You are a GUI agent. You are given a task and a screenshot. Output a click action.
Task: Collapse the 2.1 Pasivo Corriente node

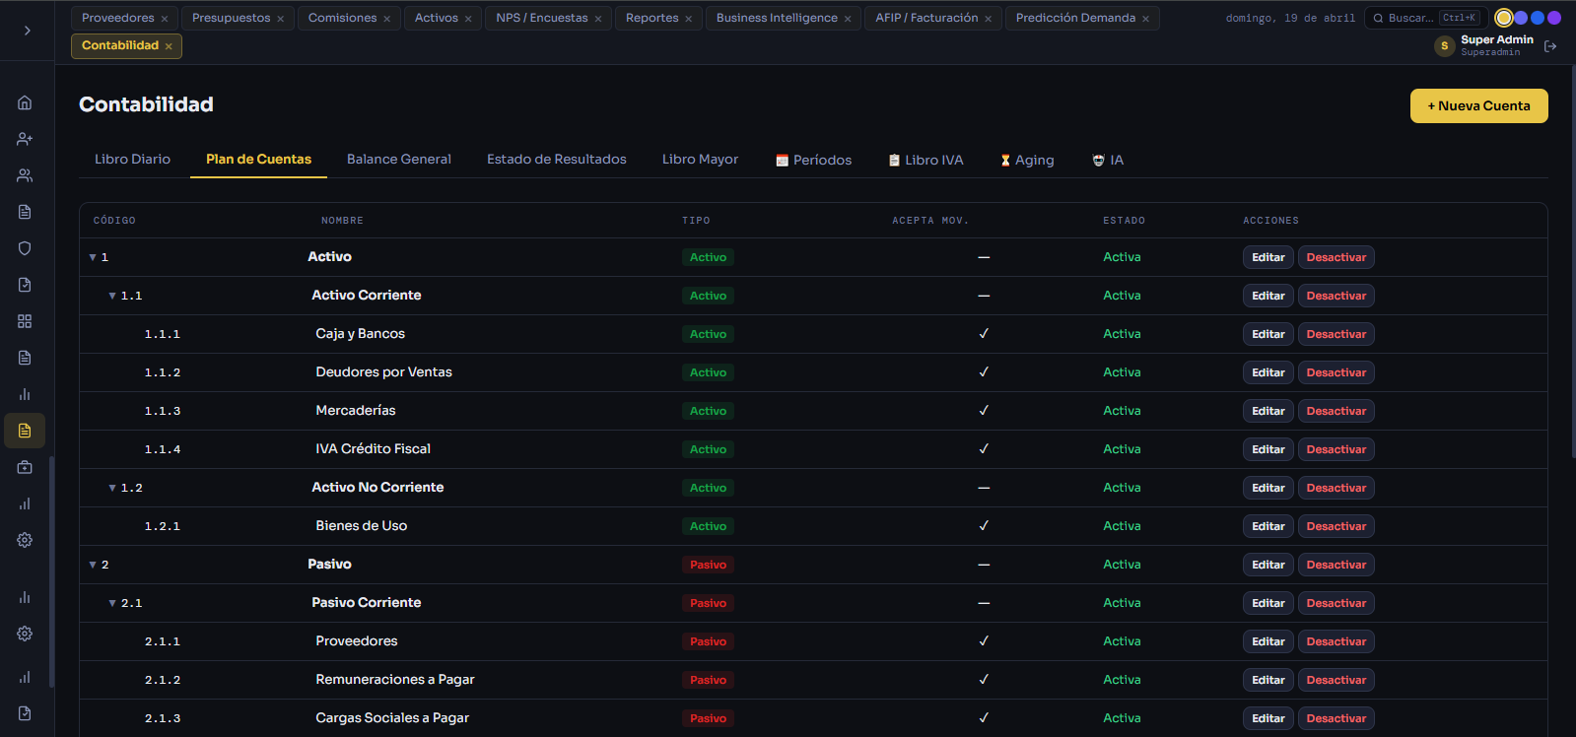click(x=112, y=603)
